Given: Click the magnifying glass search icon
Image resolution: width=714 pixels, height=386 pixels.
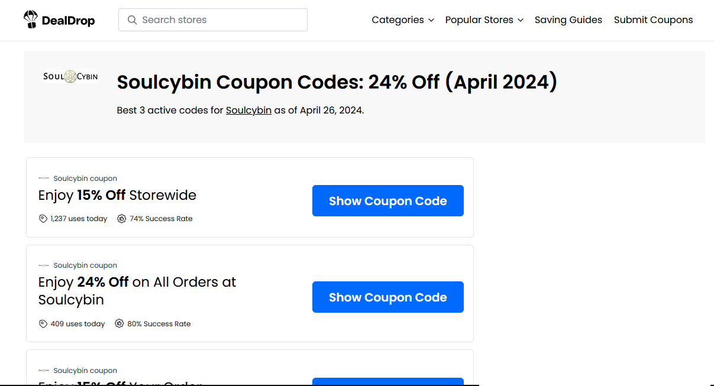Looking at the screenshot, I should [x=133, y=20].
